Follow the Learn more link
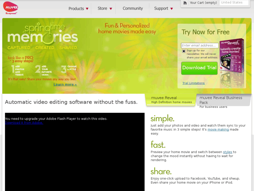 tap(65, 84)
